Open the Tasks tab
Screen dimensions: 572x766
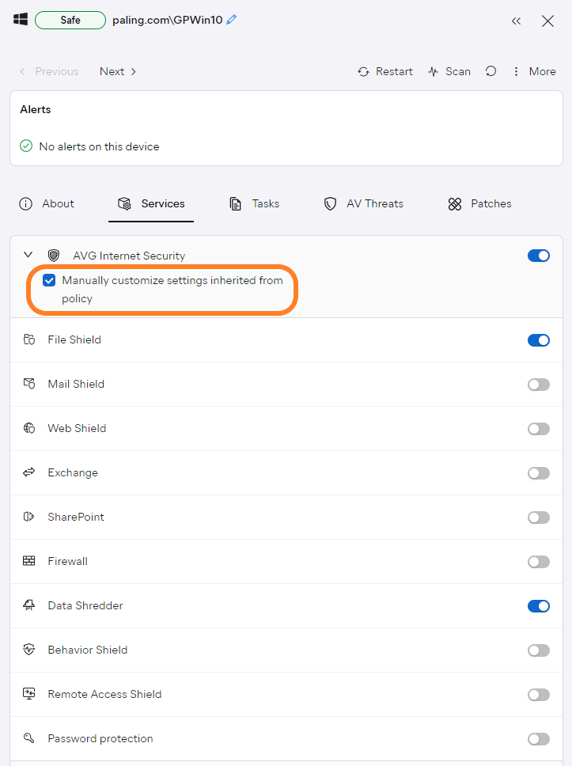[255, 203]
